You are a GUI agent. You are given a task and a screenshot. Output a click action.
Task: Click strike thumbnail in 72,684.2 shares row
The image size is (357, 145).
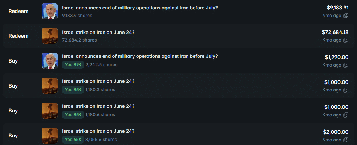[x=50, y=36]
